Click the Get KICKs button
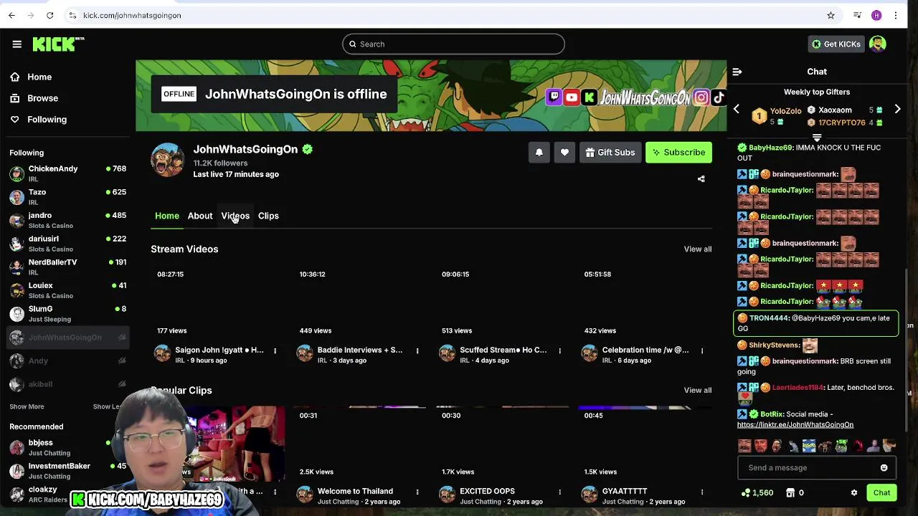918x516 pixels. point(836,44)
